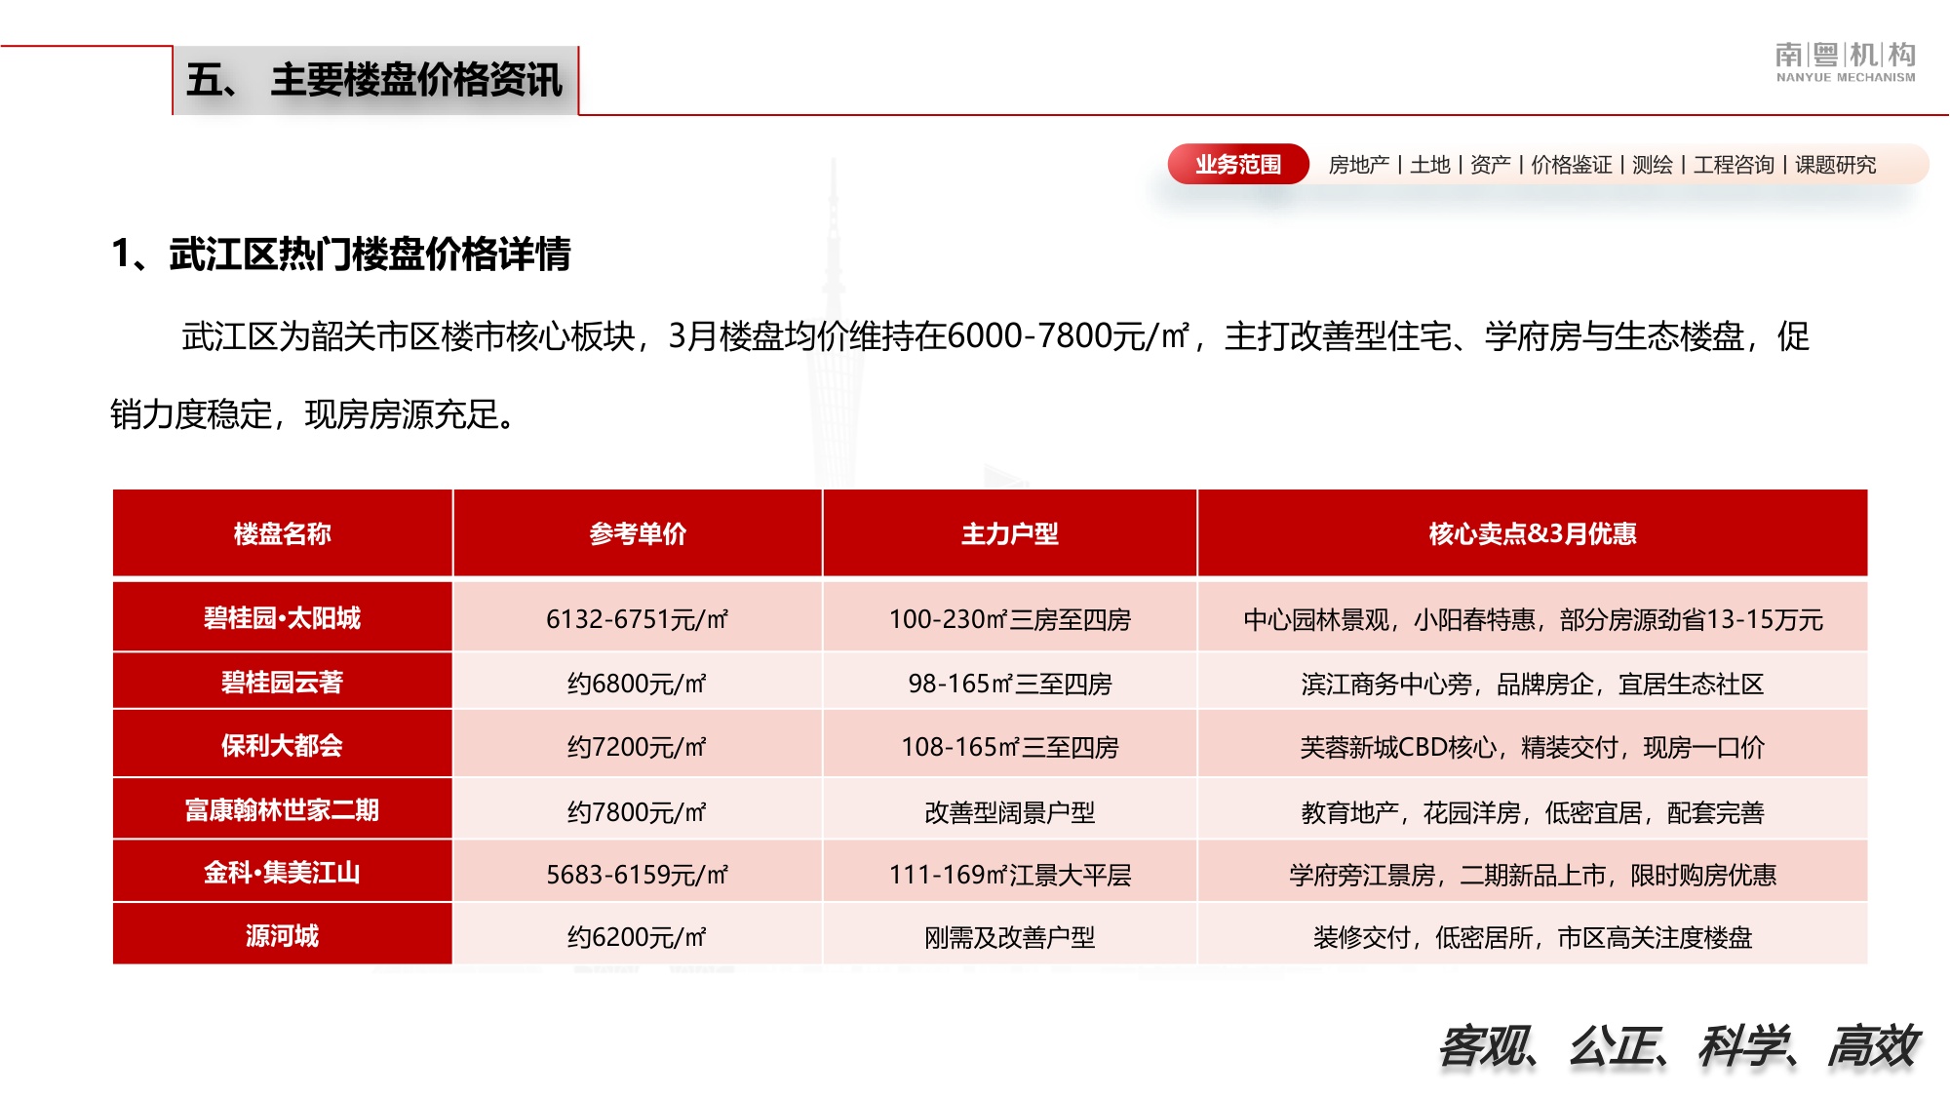This screenshot has width=1950, height=1097.
Task: Click the 参考单价 column header
Action: (x=638, y=533)
